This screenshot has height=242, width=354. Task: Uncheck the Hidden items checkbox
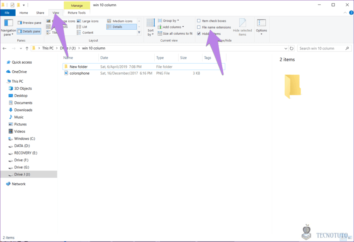pos(199,34)
